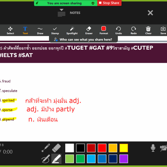
Task: Click the red annotation 'adj. มีบ้าง partly'
Action: [51, 109]
